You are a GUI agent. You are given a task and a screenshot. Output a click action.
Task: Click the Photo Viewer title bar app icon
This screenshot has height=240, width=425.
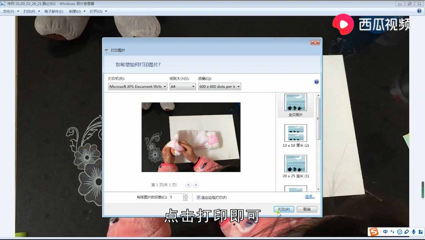click(x=3, y=3)
